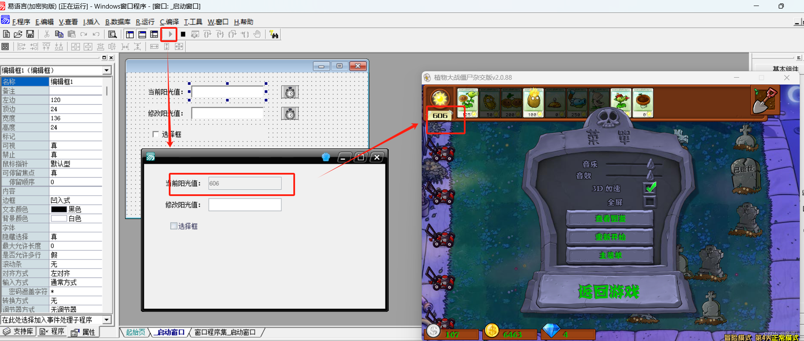Screen dimensions: 804x341
Task: Click the Run play arrow icon
Action: 170,34
